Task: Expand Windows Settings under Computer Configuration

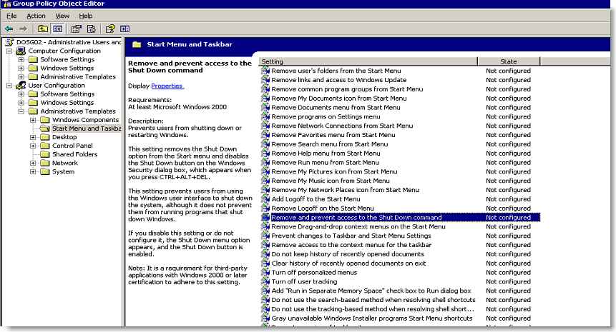Action: click(x=21, y=69)
